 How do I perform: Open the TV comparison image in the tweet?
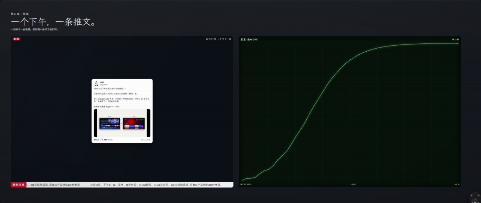tap(122, 123)
